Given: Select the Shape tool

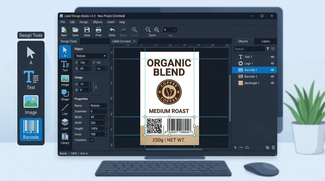Looking at the screenshot, I should point(65,95).
